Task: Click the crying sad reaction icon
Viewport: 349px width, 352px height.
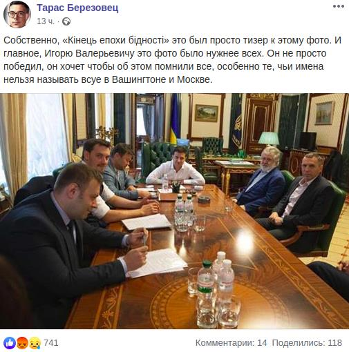Action: click(x=35, y=343)
